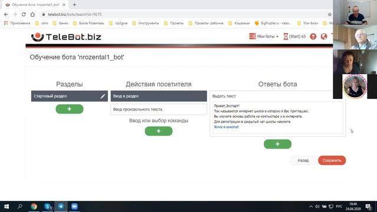Select the Обучение бота browser tab
This screenshot has height=212, width=377.
click(35, 5)
